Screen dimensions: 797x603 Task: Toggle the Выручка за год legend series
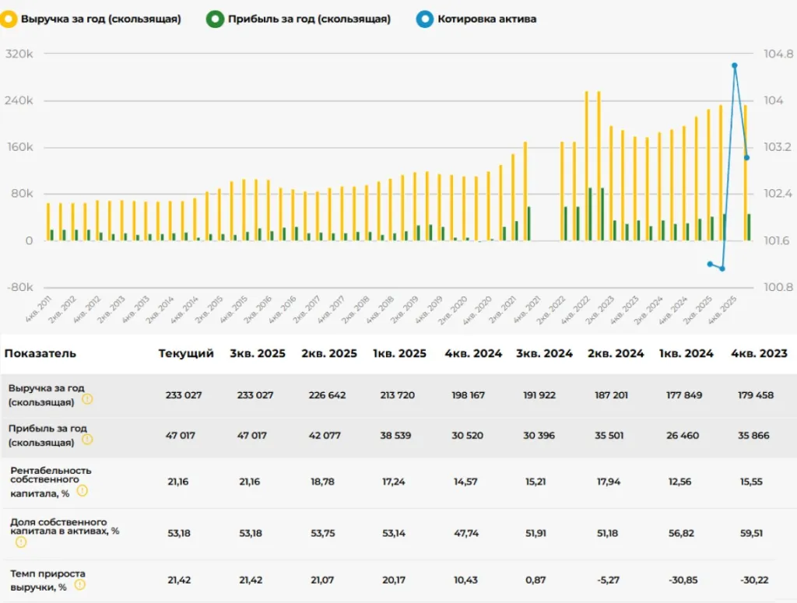(x=100, y=19)
